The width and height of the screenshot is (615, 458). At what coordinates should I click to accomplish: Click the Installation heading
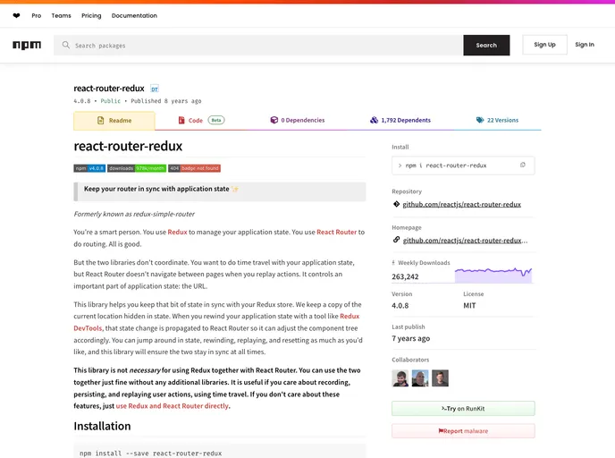103,426
